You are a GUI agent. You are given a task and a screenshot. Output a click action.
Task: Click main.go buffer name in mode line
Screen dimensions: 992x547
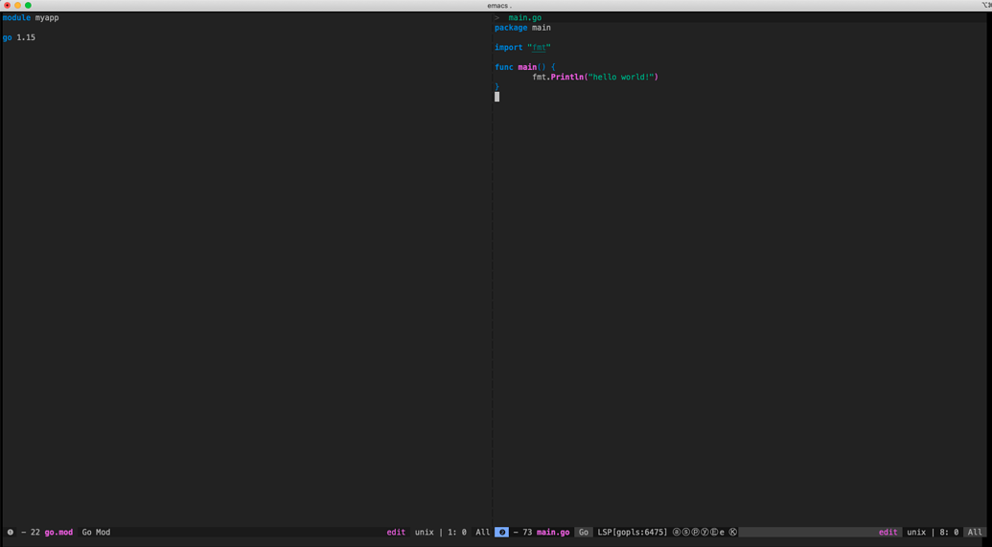coord(553,533)
